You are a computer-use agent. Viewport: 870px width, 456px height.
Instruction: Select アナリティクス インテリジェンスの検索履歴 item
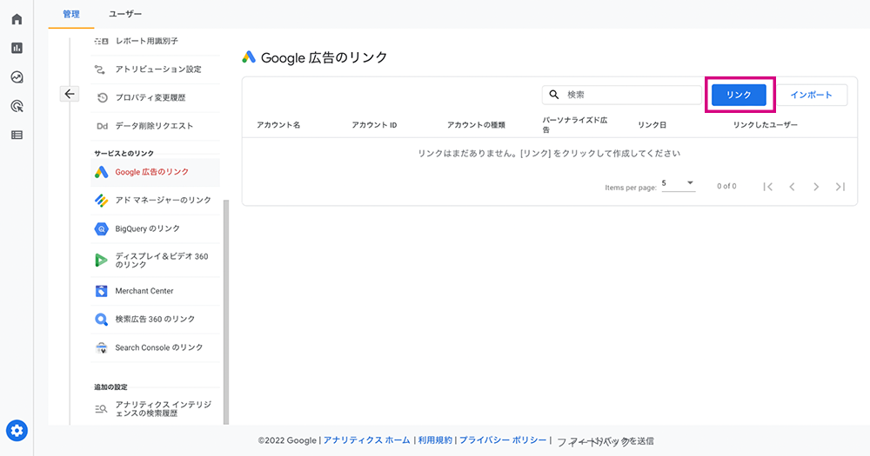(156, 409)
